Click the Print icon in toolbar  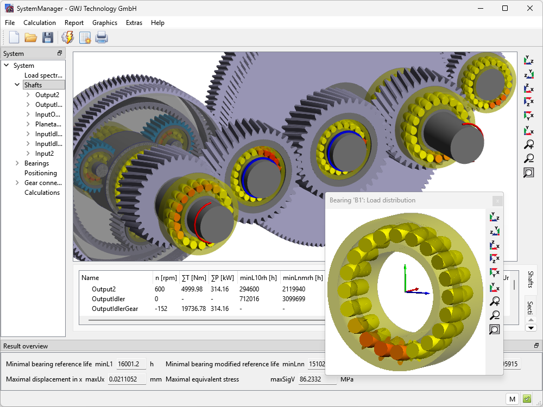coord(102,37)
